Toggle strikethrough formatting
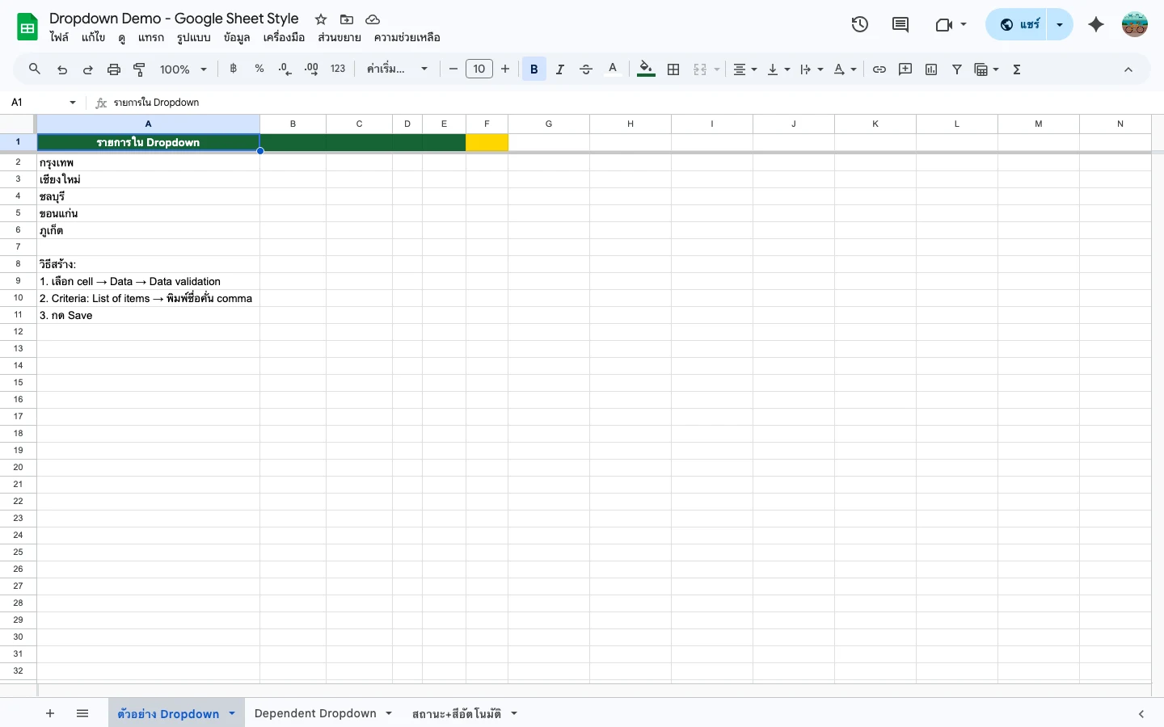 (x=585, y=69)
